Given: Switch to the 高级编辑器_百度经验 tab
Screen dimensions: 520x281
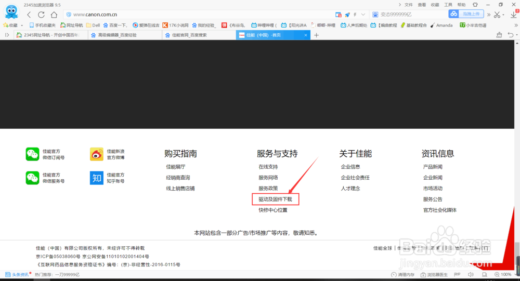Looking at the screenshot, I should click(x=125, y=35).
